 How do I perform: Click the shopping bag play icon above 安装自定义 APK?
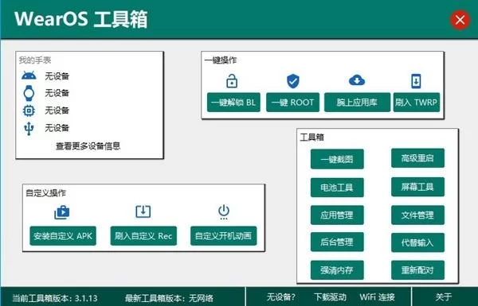62,212
